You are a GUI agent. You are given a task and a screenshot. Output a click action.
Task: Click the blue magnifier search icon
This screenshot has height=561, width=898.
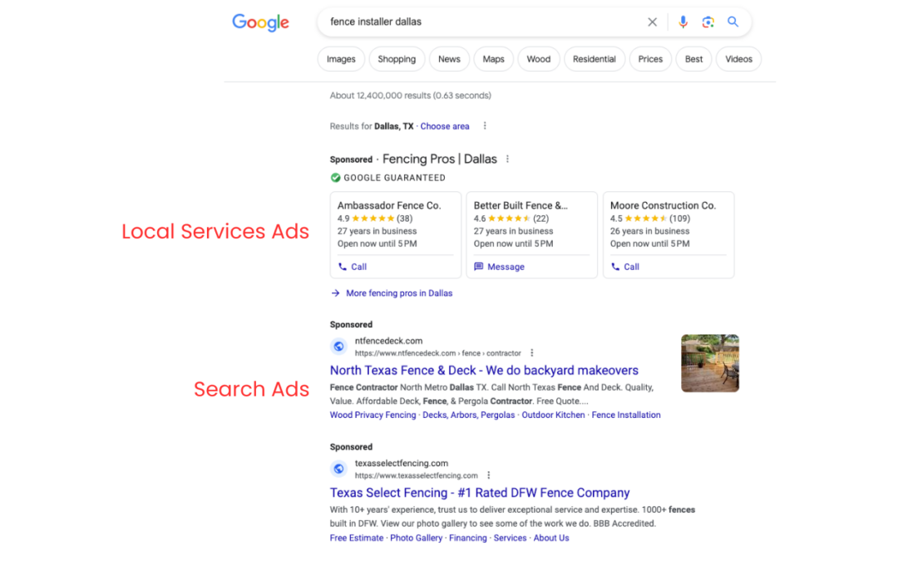click(x=733, y=22)
